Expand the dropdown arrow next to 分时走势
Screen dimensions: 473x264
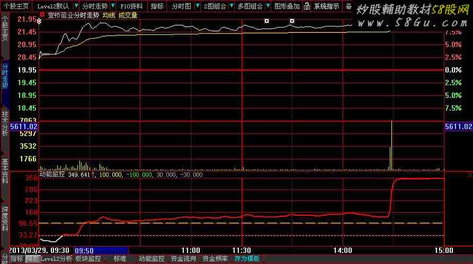(112, 6)
